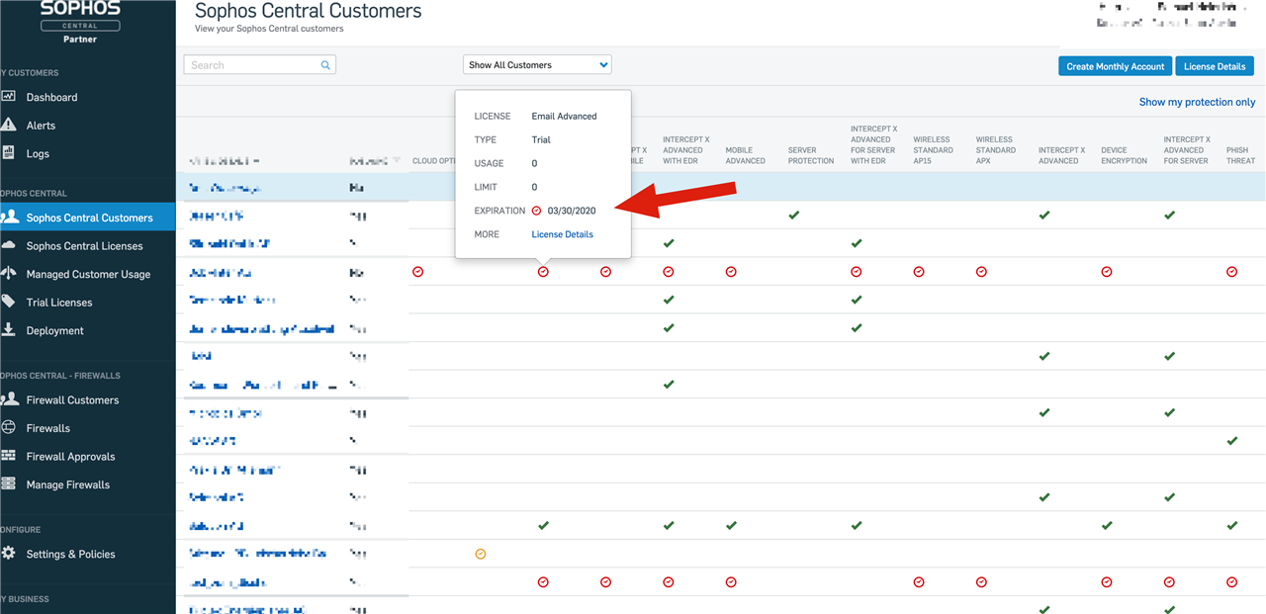1266x614 pixels.
Task: Click the Manage Firewalls server icon
Action: [9, 484]
